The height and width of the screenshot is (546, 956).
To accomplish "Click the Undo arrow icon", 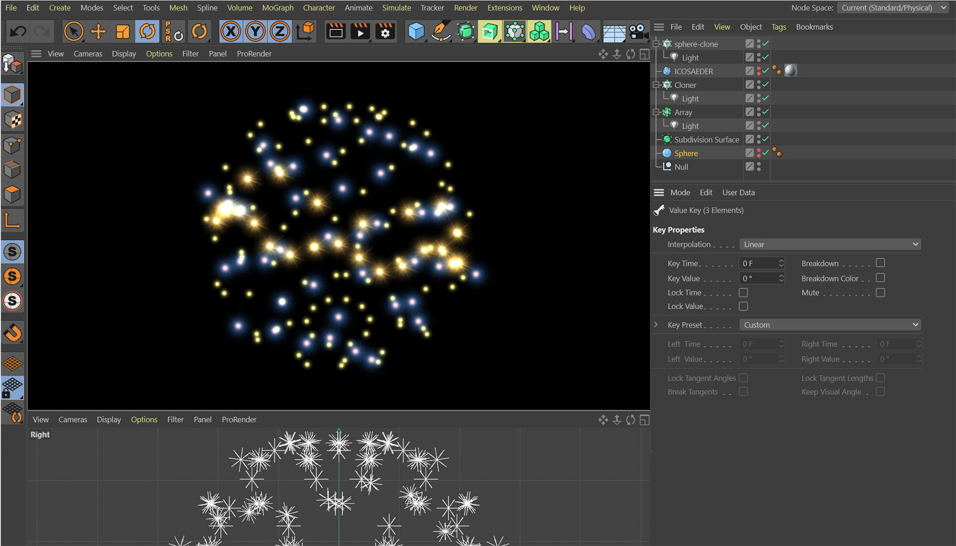I will (18, 32).
